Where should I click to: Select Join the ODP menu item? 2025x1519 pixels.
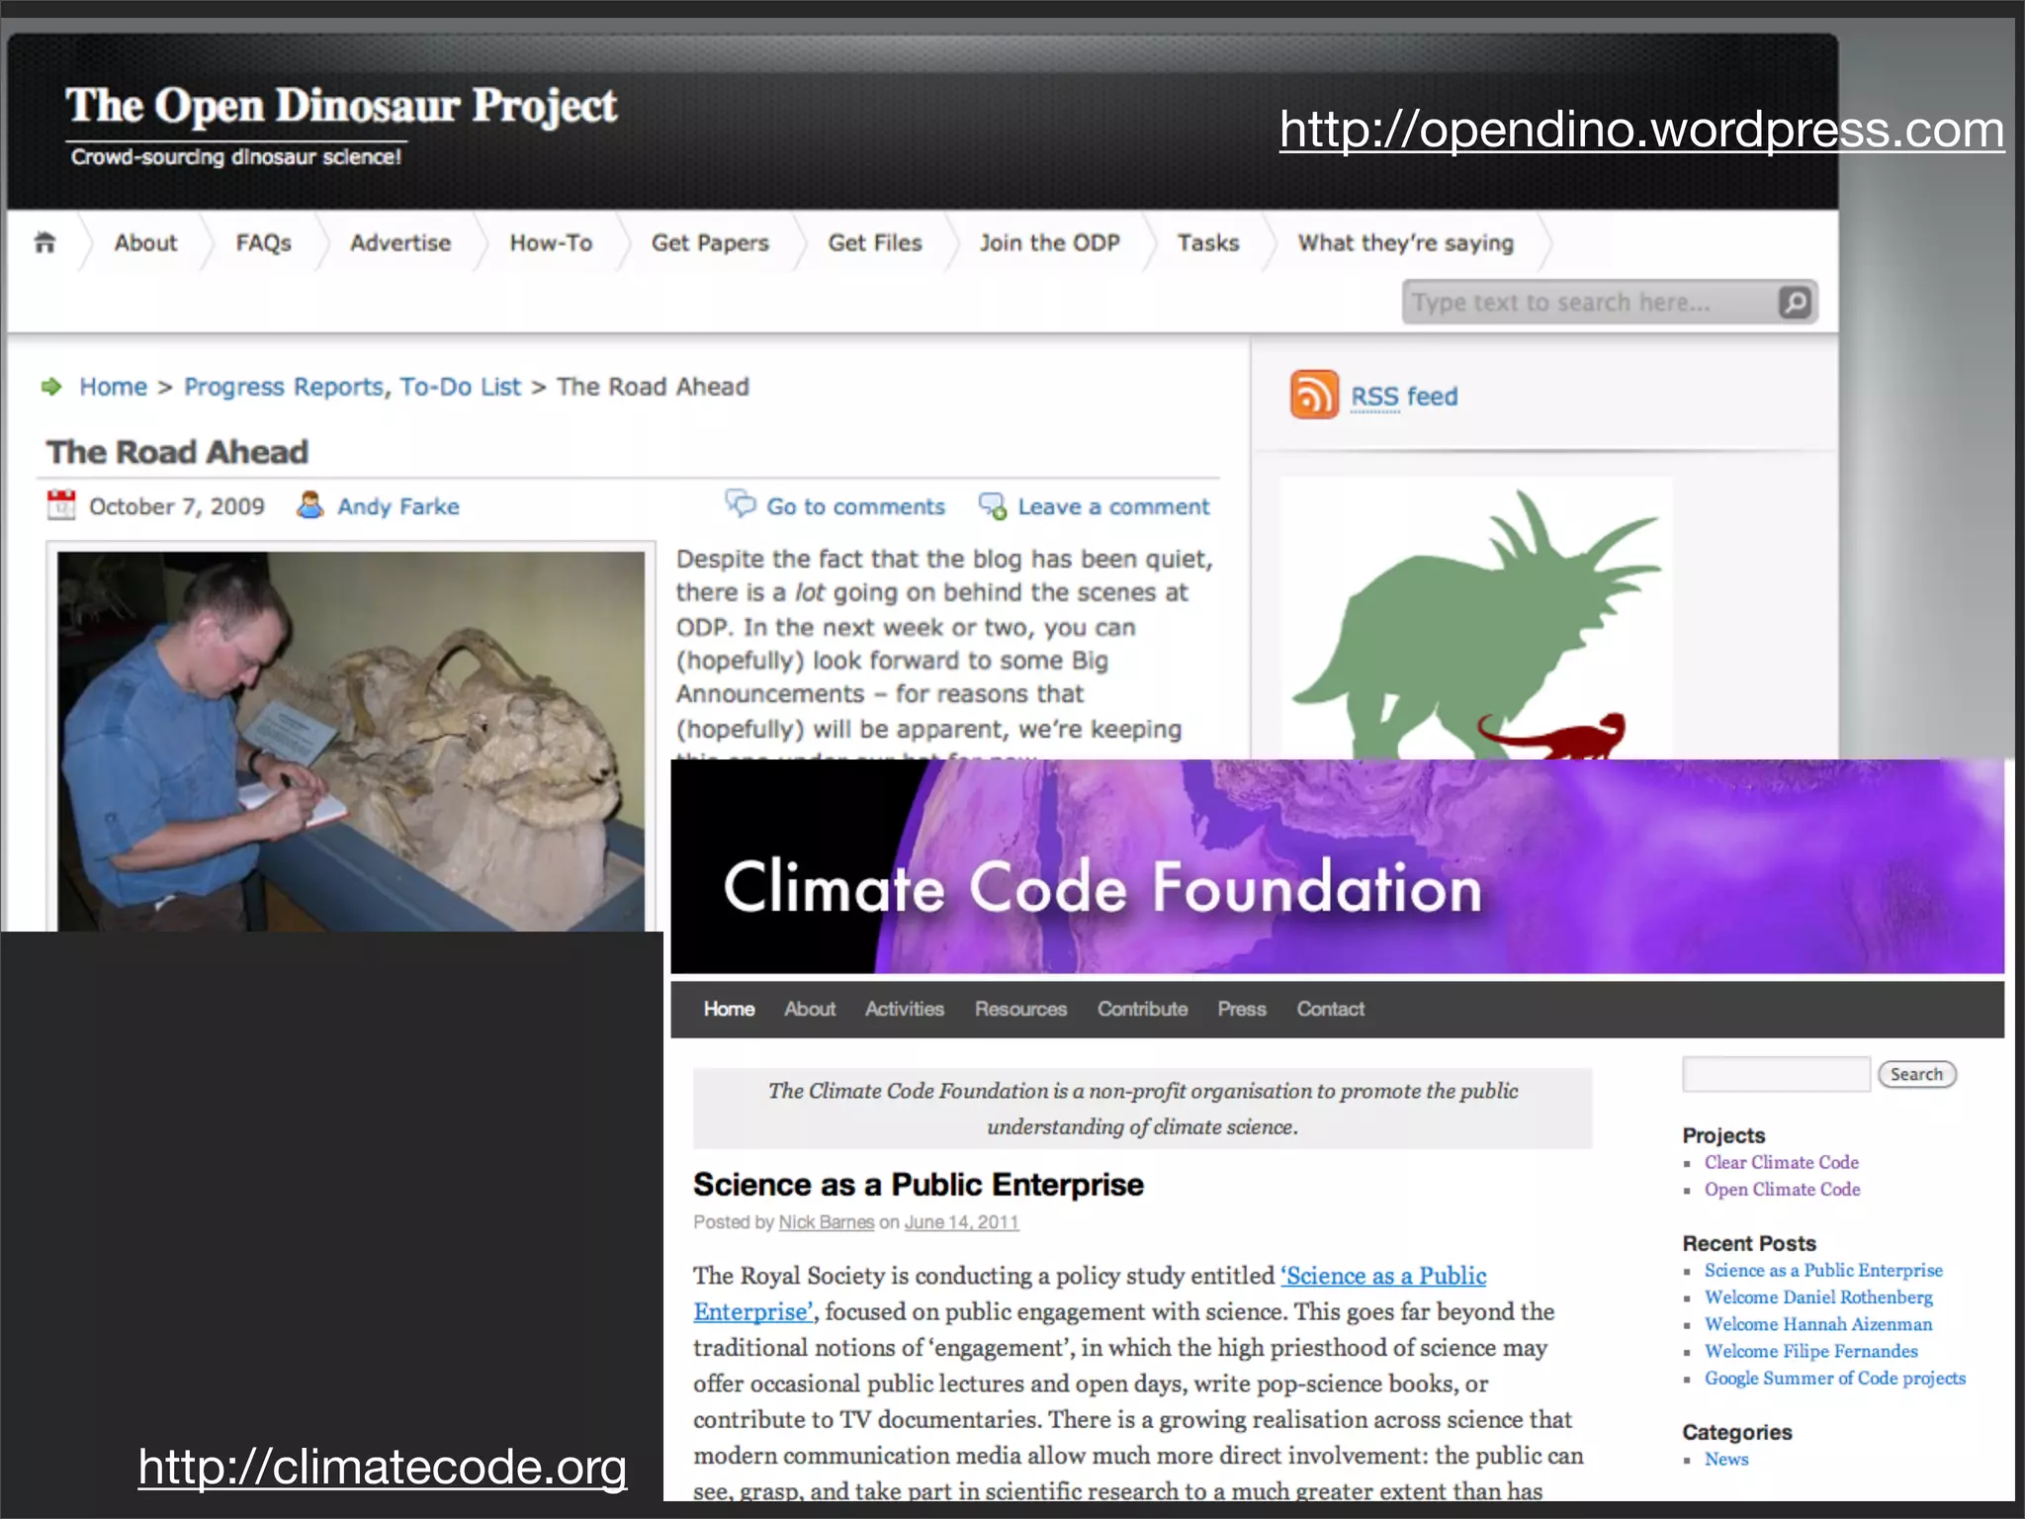tap(1049, 243)
